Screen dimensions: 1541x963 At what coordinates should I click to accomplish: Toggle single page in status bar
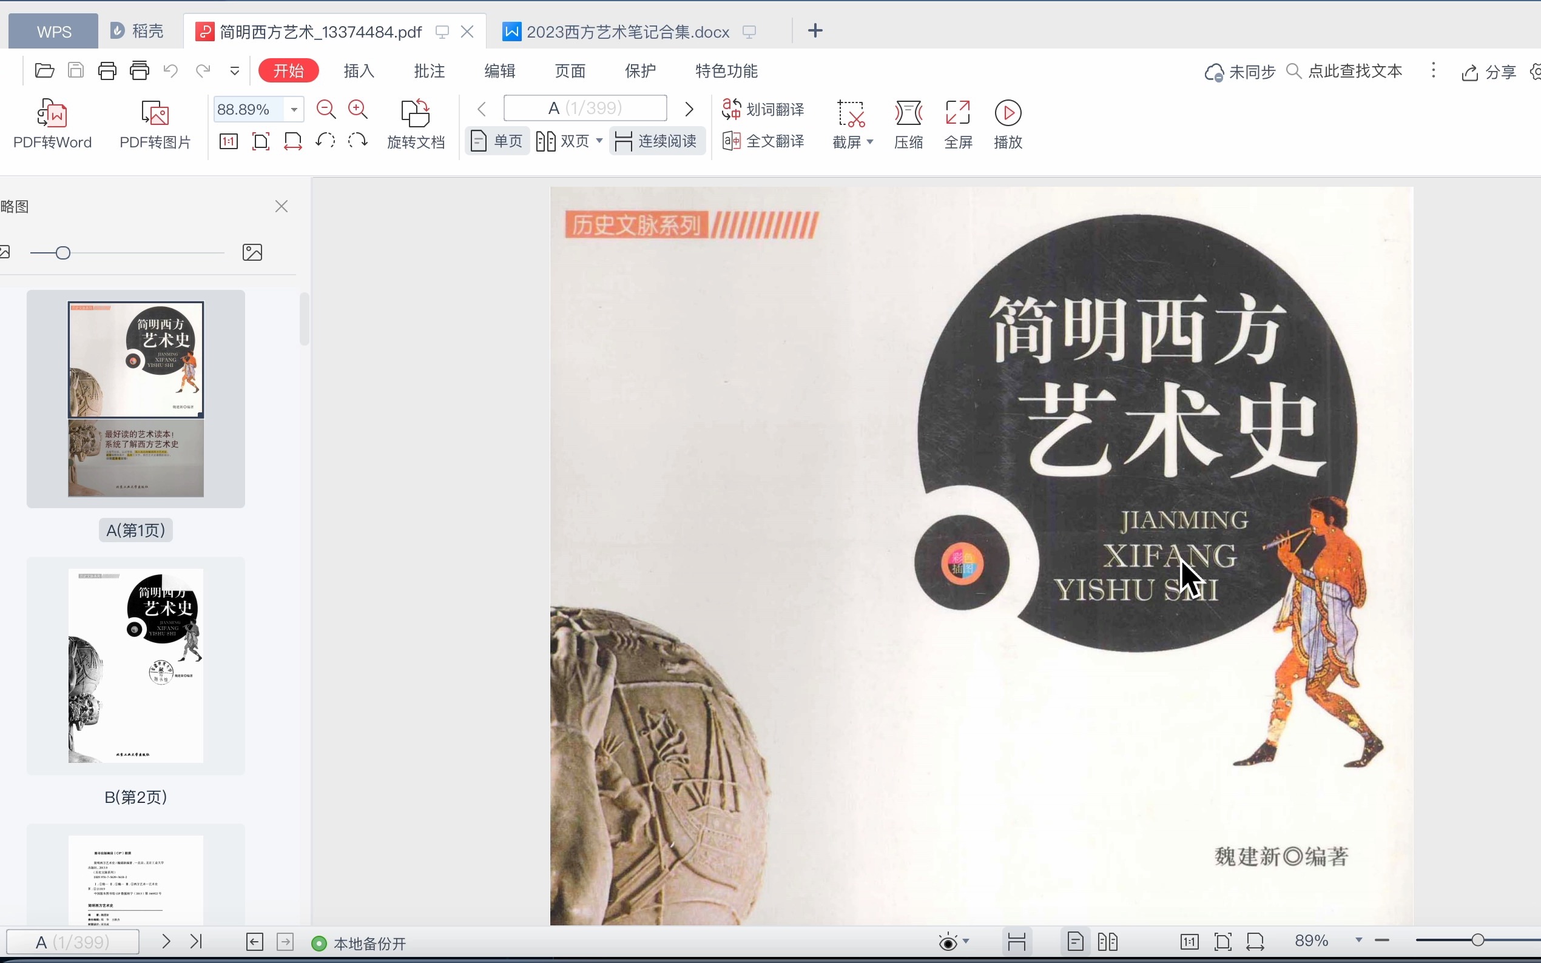1075,941
